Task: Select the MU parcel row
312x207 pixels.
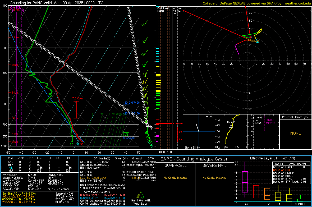Action: tap(40, 170)
